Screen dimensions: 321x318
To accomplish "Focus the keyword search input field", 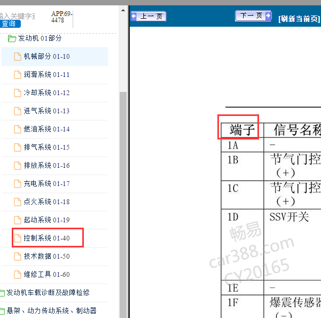I will tap(18, 16).
